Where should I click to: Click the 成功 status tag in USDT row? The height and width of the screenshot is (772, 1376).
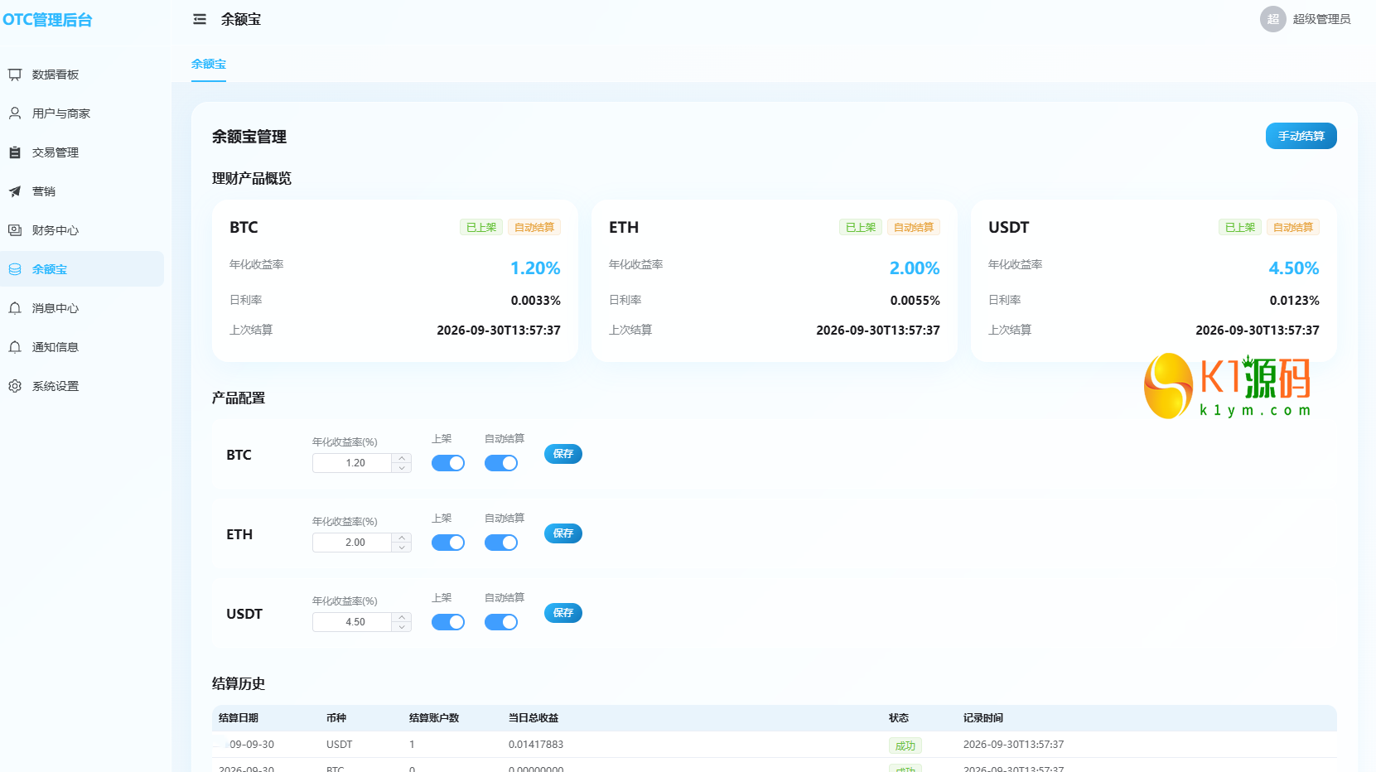905,745
